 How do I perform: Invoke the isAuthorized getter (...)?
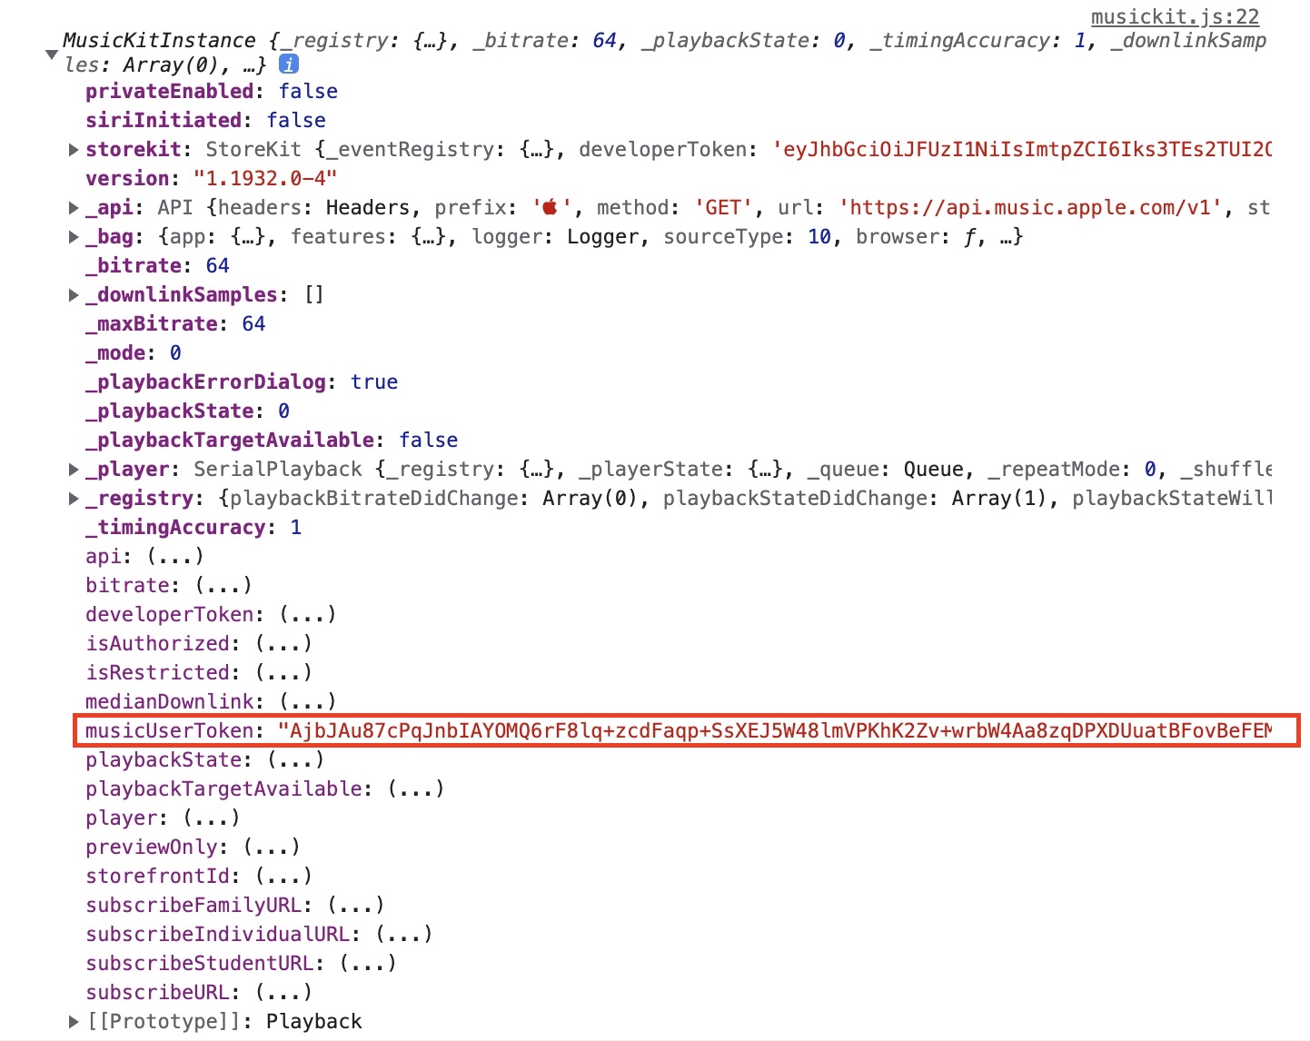point(283,643)
